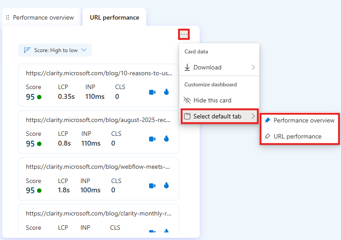341x240 pixels.
Task: Set Performance overview as the default tab
Action: (x=300, y=120)
